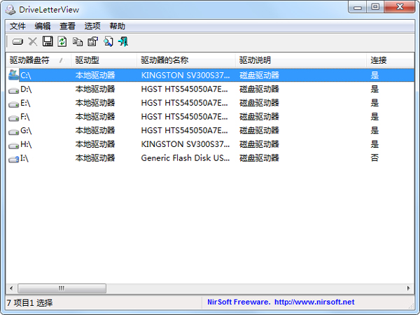Click the E:\ drive icon
420x315 pixels.
(x=13, y=104)
